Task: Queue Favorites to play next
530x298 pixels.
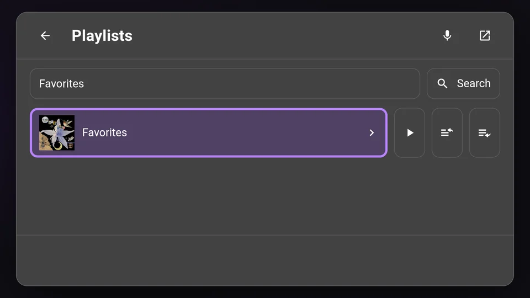Action: click(x=447, y=133)
